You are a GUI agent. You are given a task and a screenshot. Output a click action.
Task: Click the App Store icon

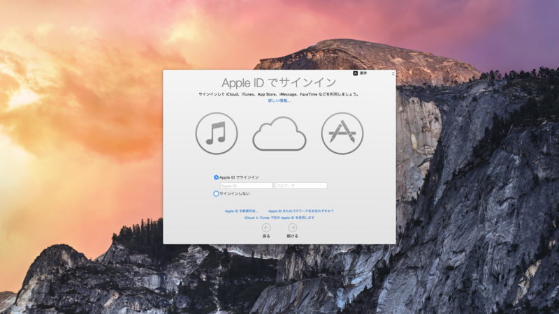click(x=342, y=133)
